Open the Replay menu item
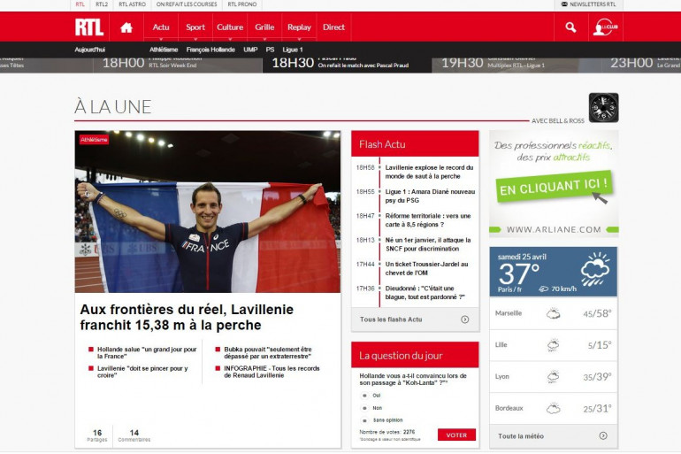 tap(299, 27)
